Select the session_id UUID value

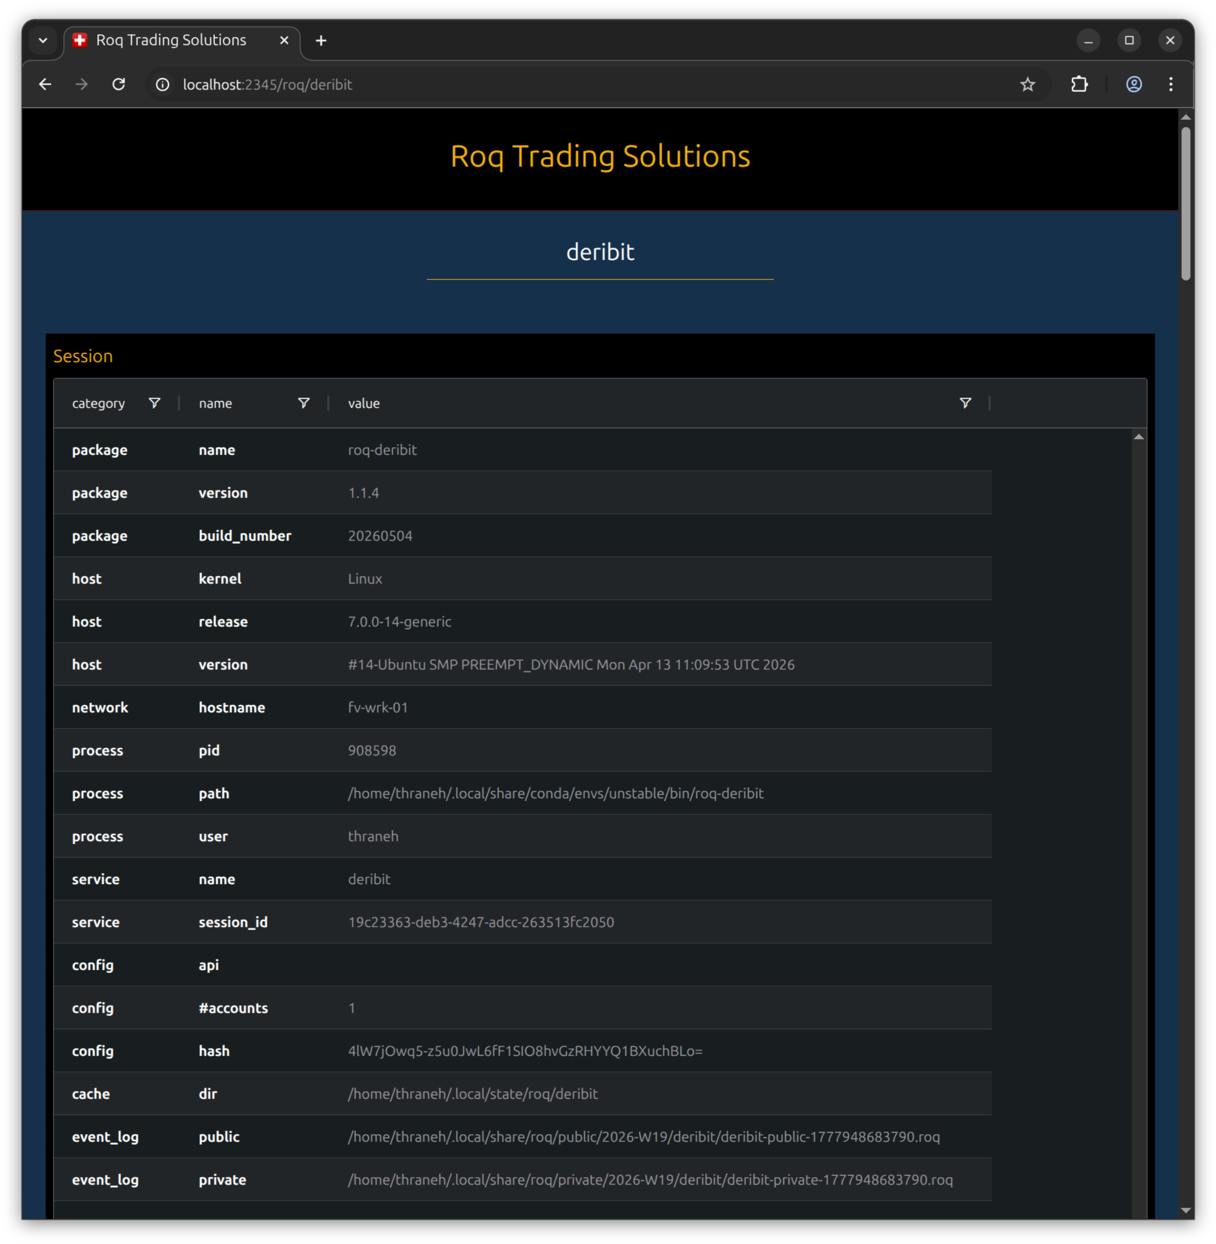pos(481,922)
